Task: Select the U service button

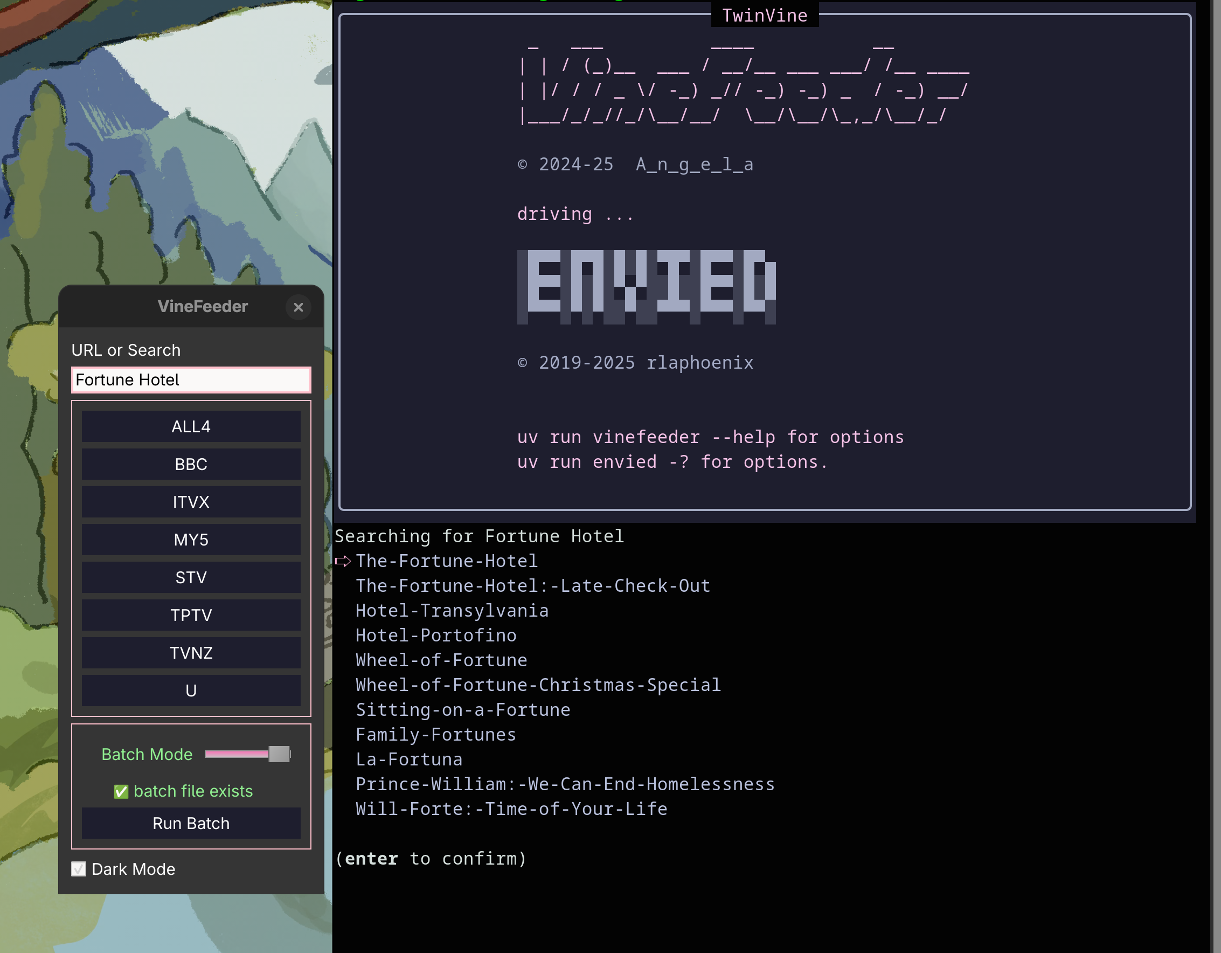Action: (x=191, y=690)
